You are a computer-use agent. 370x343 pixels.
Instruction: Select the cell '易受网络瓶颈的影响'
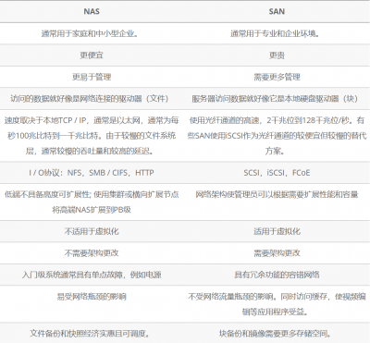click(92, 304)
